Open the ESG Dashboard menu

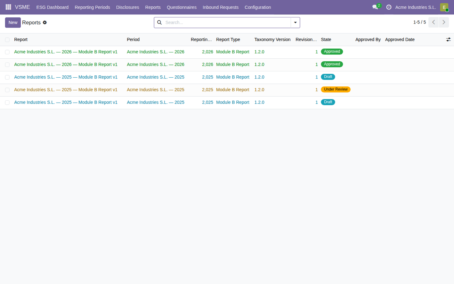(x=52, y=7)
